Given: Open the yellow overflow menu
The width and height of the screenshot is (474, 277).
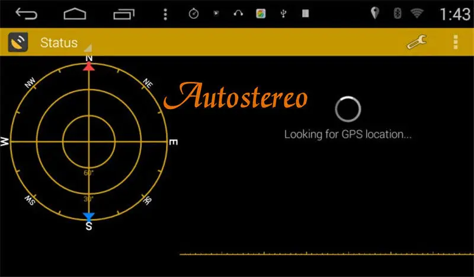Looking at the screenshot, I should tap(456, 42).
